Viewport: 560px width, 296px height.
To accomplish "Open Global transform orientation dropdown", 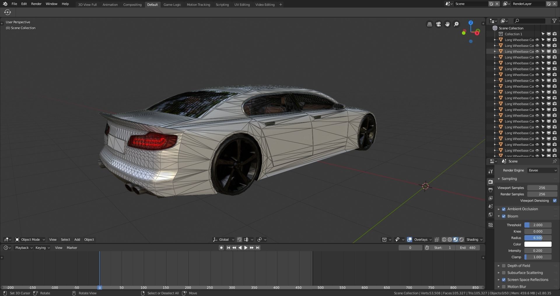I will 224,240.
